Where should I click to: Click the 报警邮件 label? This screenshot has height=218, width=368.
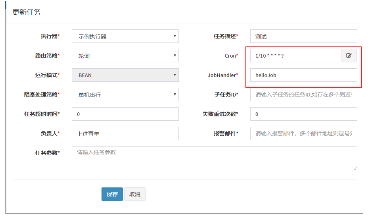click(x=226, y=133)
